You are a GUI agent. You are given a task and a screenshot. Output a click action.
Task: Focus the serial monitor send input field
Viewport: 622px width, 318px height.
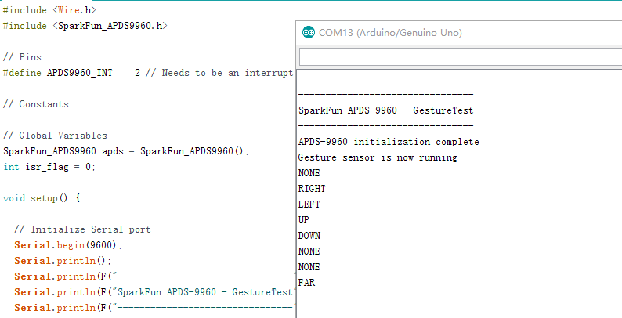point(461,56)
